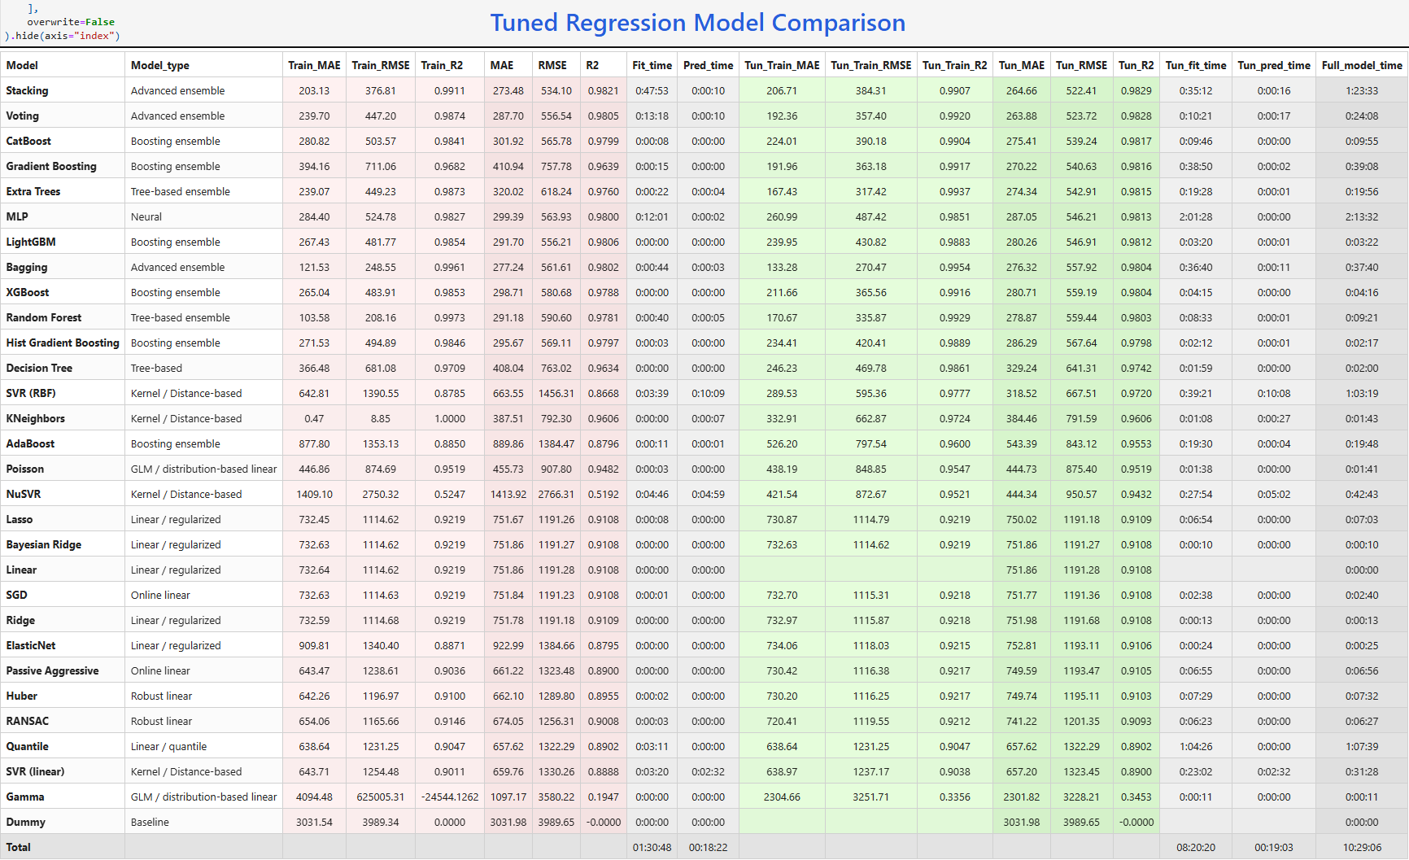Click Total Fit_time value 01:30:48
This screenshot has width=1409, height=860.
[652, 847]
